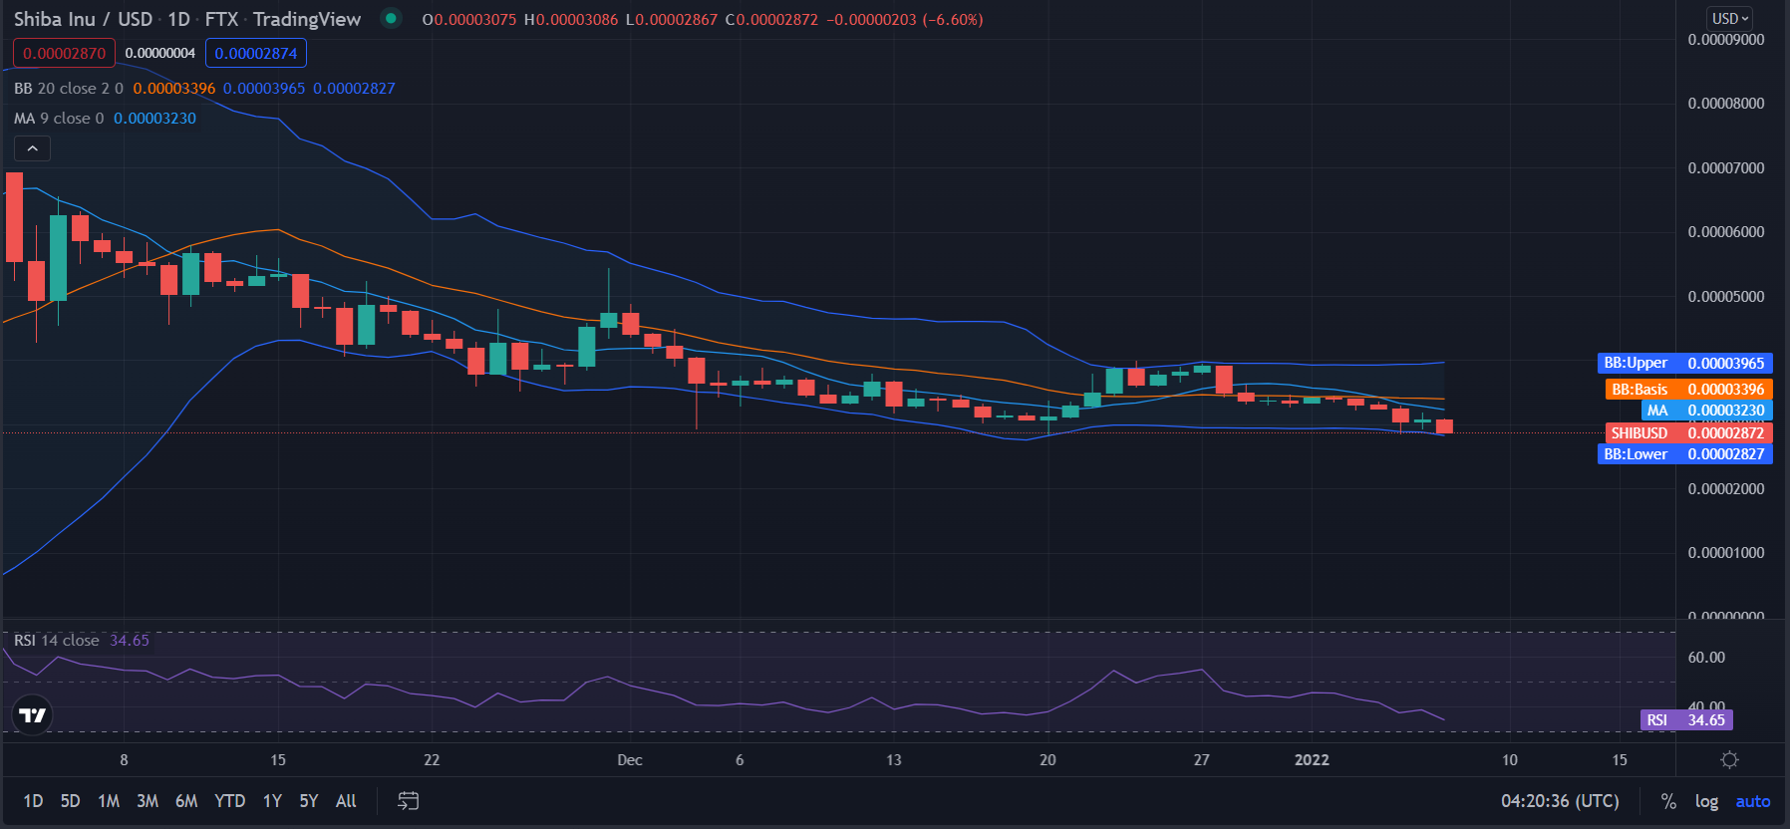Click the BB:Upper price label
Screen dimensions: 1790x829
tap(1685, 364)
